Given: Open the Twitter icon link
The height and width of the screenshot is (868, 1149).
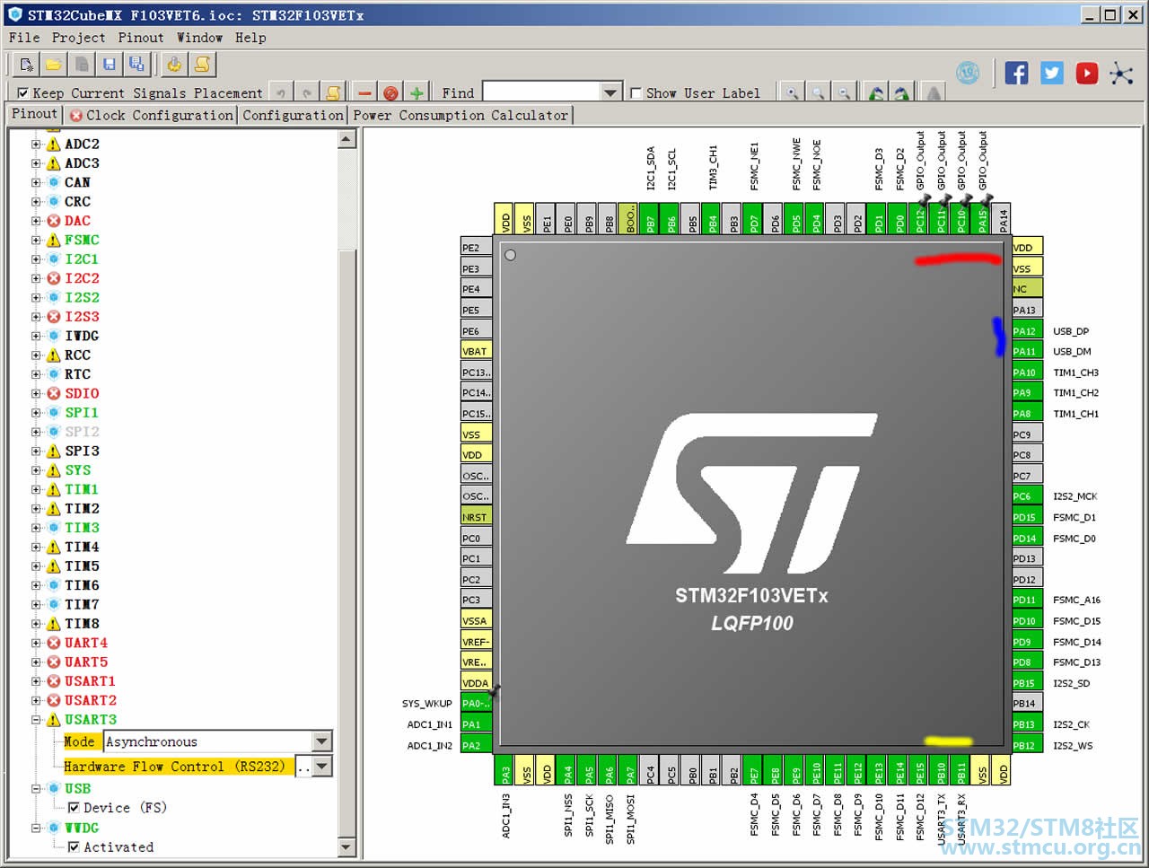Looking at the screenshot, I should coord(1051,73).
